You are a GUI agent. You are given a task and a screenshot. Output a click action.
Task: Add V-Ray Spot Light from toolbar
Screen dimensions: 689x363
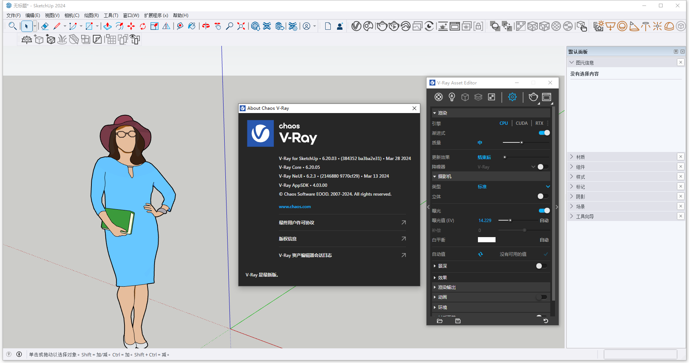(x=634, y=26)
